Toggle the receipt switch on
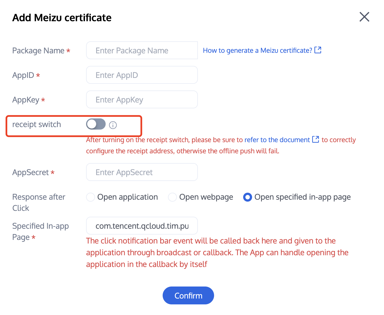This screenshot has width=384, height=315. pos(96,124)
